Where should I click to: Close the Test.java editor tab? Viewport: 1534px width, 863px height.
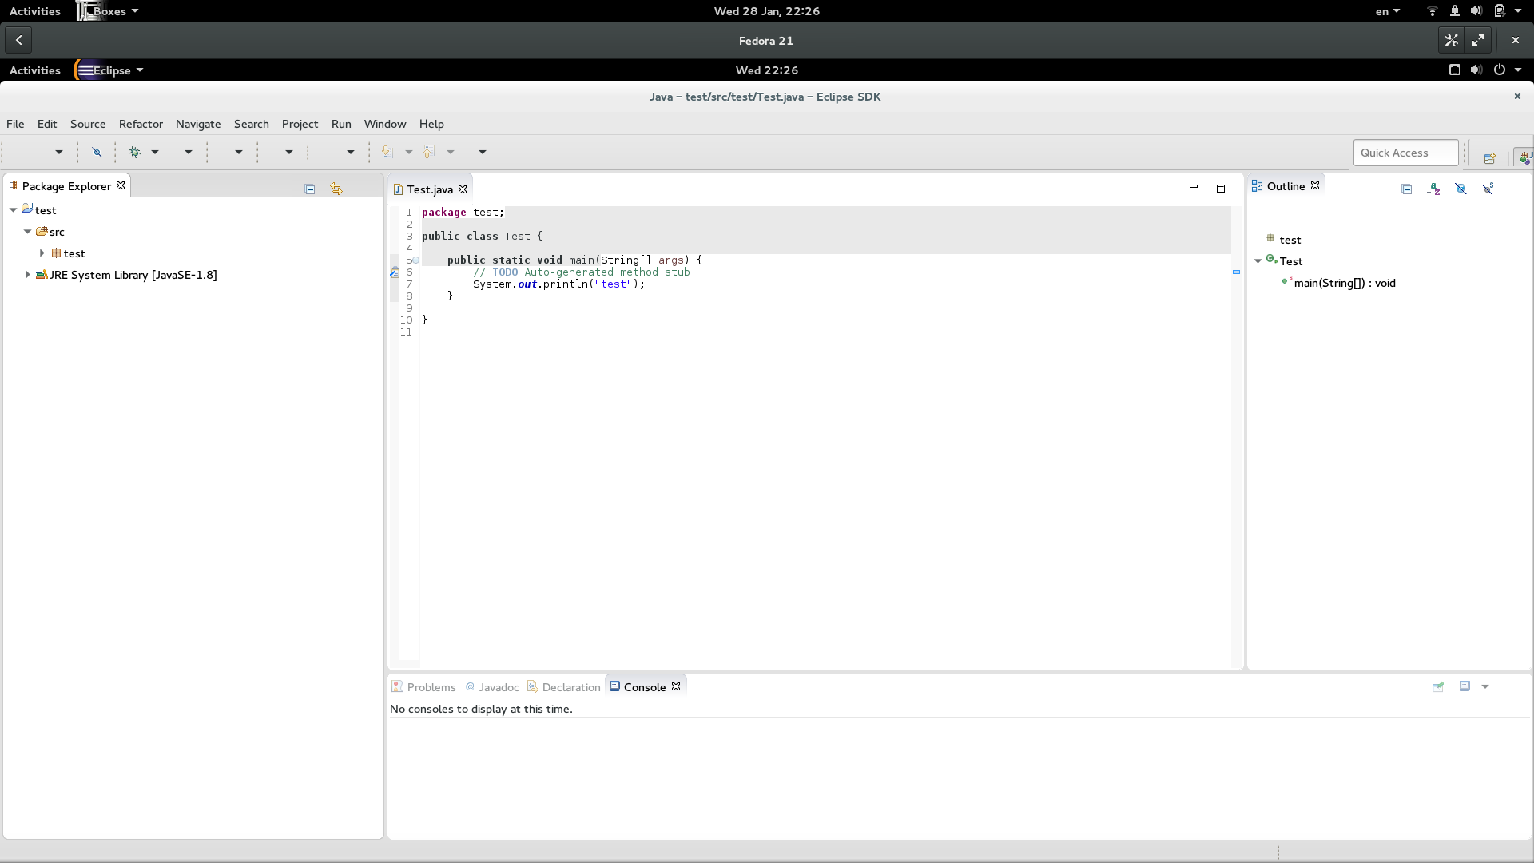(x=463, y=189)
